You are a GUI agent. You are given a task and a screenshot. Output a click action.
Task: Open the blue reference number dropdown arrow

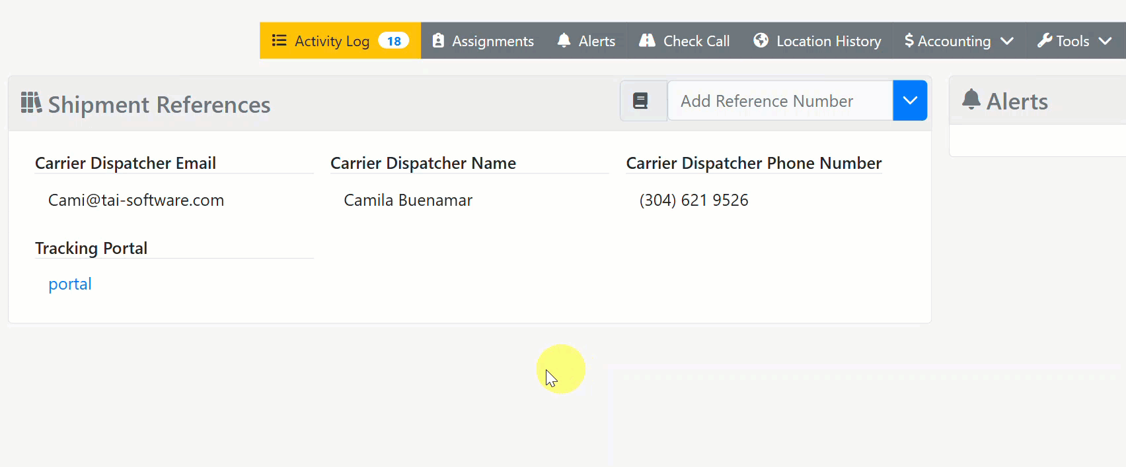910,101
